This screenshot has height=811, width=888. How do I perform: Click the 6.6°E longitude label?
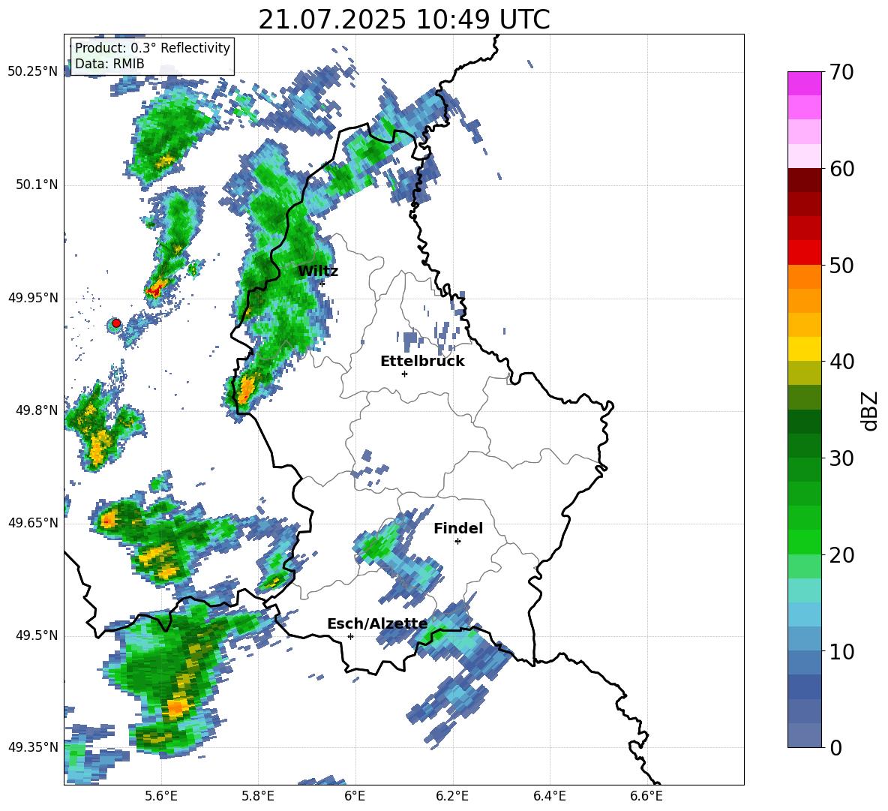point(646,796)
